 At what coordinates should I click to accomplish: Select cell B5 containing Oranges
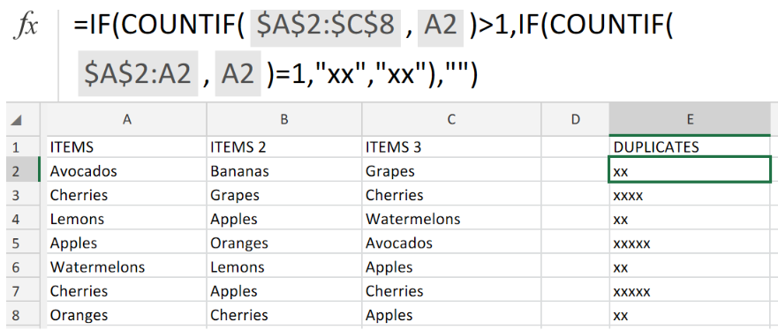pyautogui.click(x=284, y=244)
